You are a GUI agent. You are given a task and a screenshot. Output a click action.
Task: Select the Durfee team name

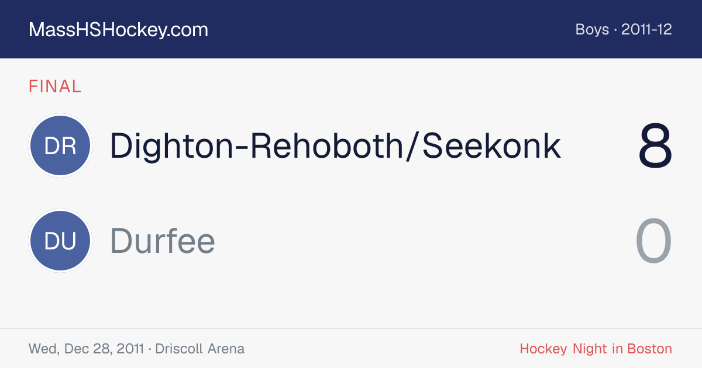click(x=163, y=241)
